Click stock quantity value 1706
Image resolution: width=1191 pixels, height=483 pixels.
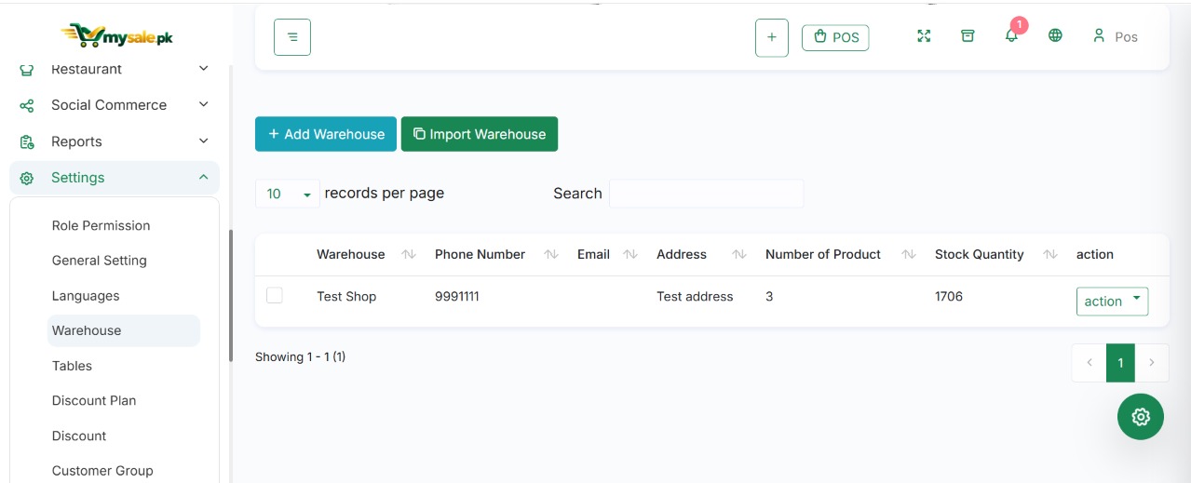tap(949, 296)
